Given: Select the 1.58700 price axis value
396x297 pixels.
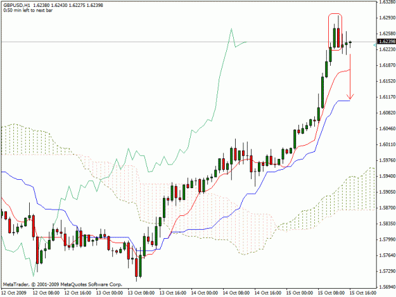Looking at the screenshot, I should (387, 208).
